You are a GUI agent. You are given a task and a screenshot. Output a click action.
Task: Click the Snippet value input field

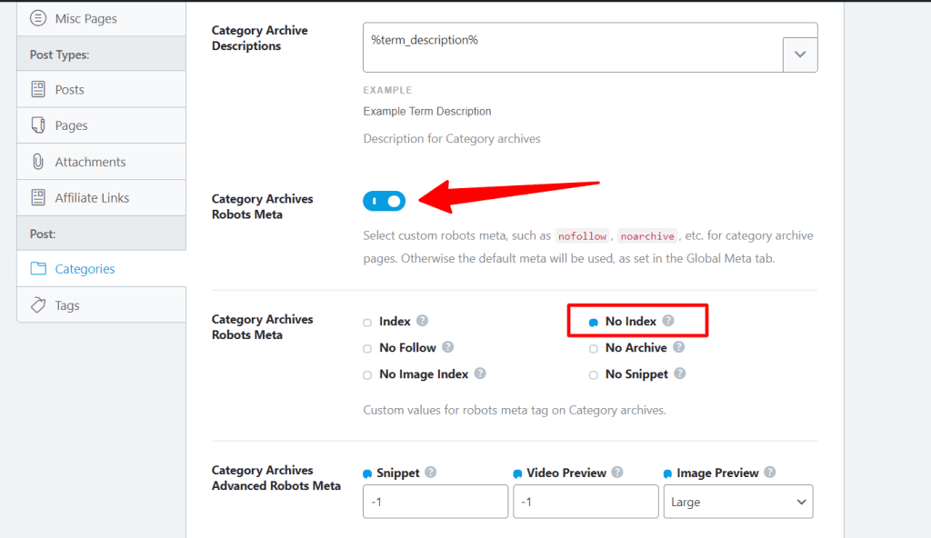click(435, 502)
